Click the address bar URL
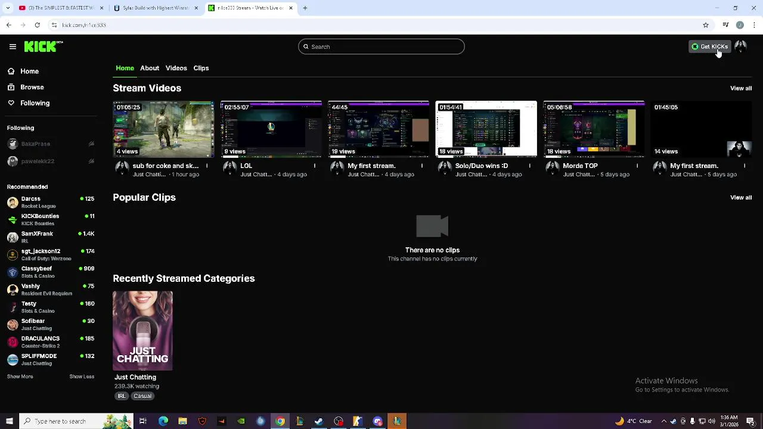This screenshot has height=429, width=763. point(84,25)
